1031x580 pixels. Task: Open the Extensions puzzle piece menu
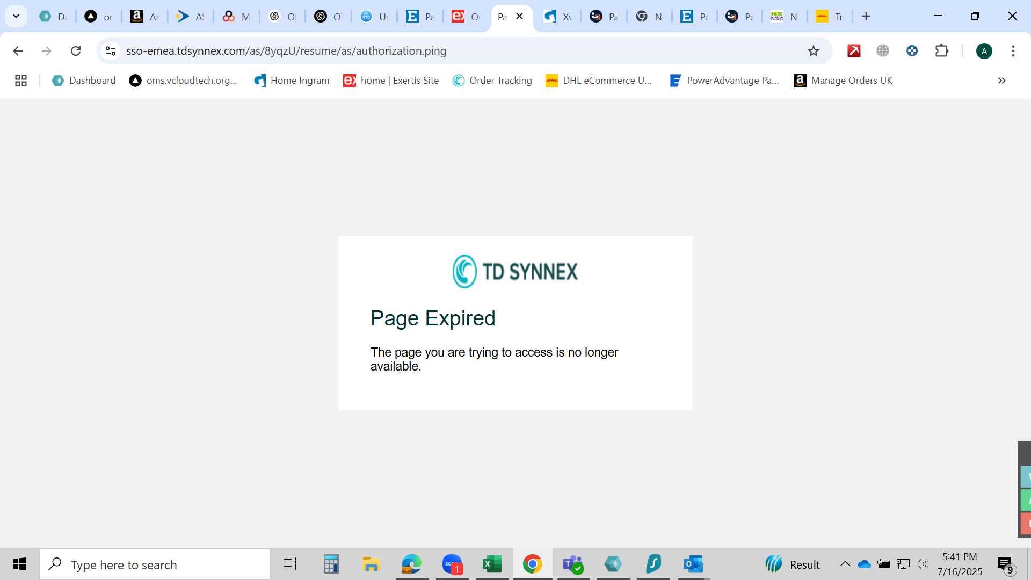point(941,51)
